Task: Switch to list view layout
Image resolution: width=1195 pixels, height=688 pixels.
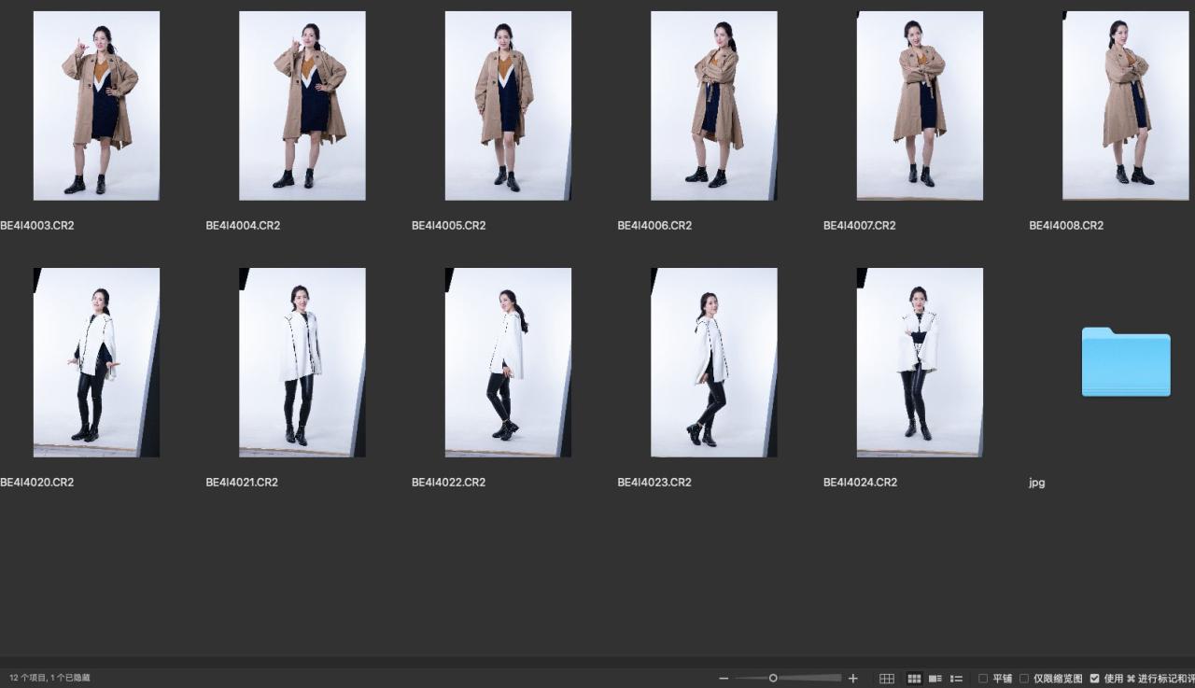Action: point(956,679)
